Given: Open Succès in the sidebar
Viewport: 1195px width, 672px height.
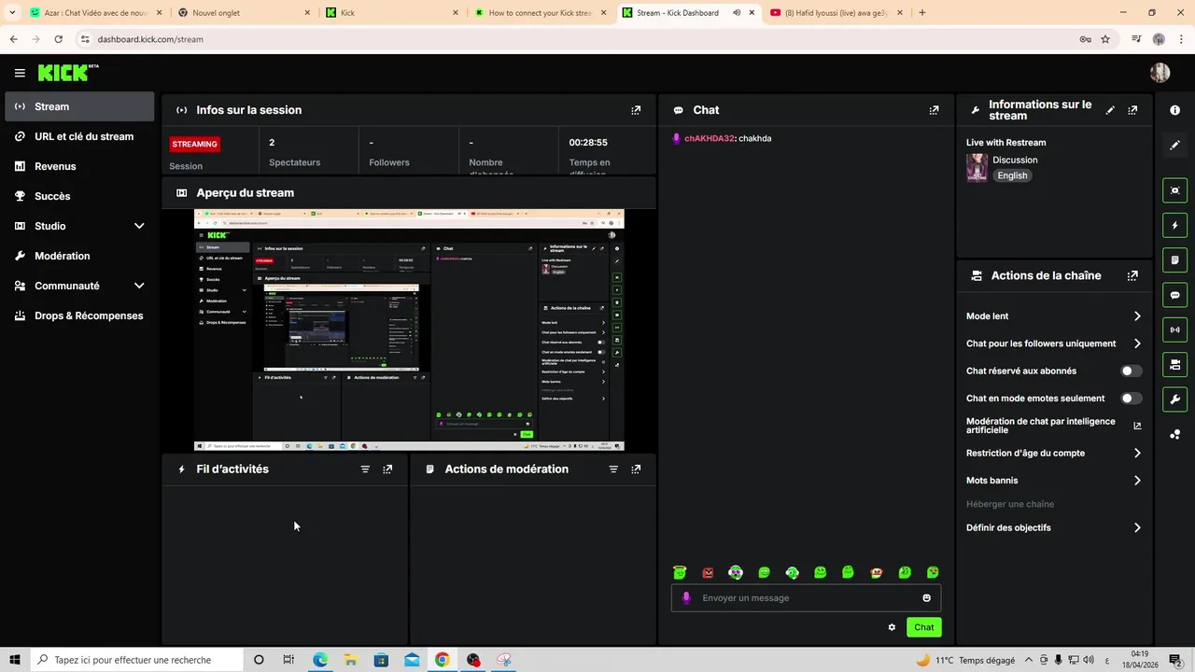Looking at the screenshot, I should coord(79,196).
